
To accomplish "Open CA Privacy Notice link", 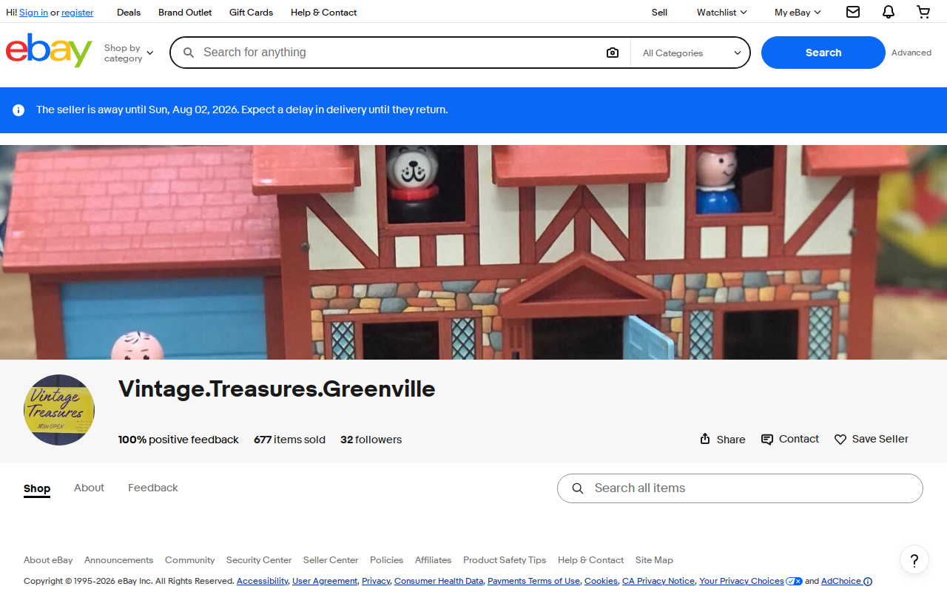I will click(x=658, y=582).
